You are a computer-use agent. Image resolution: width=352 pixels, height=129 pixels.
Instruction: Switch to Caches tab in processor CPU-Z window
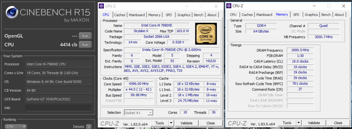click(120, 15)
